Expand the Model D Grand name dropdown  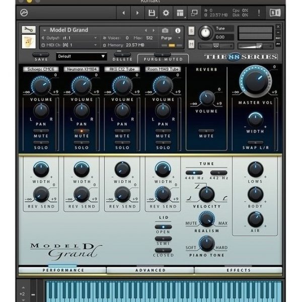[x=45, y=30]
